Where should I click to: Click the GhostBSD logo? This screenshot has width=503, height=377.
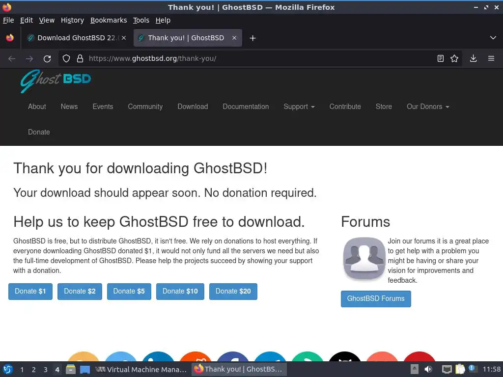[x=56, y=81]
